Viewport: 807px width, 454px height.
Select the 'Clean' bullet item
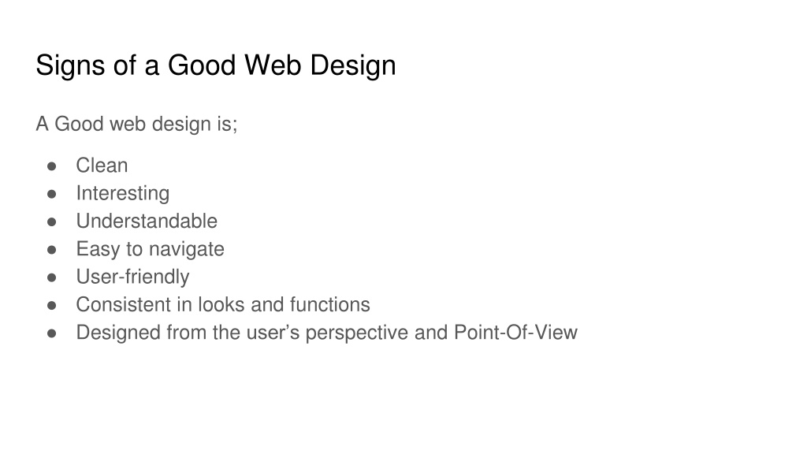(x=102, y=166)
